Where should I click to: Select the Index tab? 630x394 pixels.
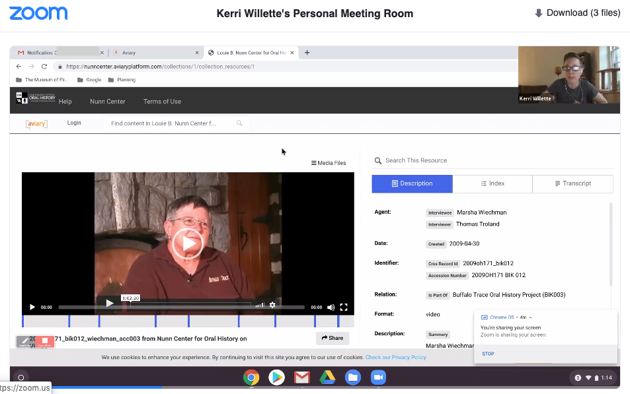(492, 183)
